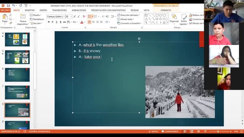The width and height of the screenshot is (244, 137).
Task: Switch to the DISEÑO tab
Action: click(x=43, y=10)
